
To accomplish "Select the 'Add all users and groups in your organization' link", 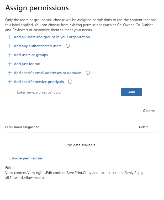I will tap(52, 37).
